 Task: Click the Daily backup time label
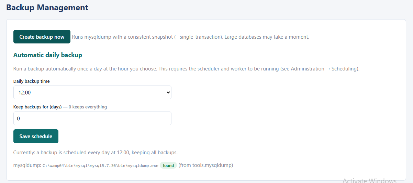(x=32, y=81)
